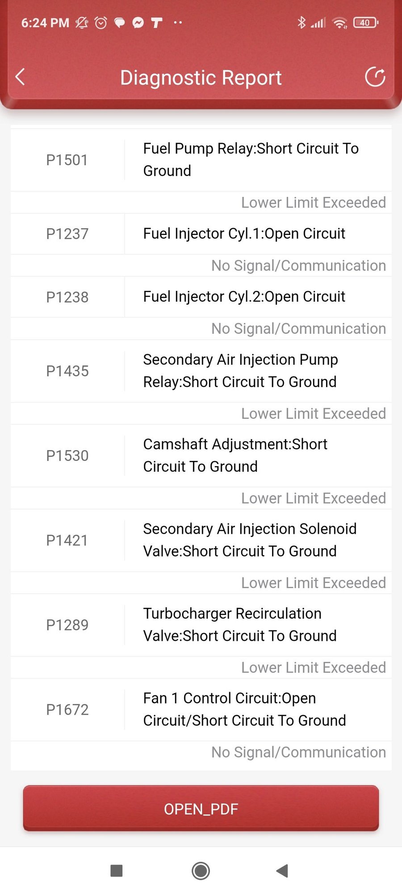Screen dimensions: 402x895
Task: Tap the battery indicator in status bar
Action: tap(365, 22)
